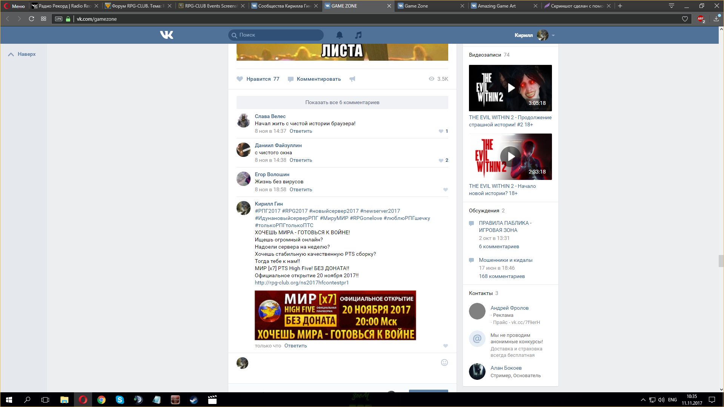Like Даниил Файзуллин's comment
Viewport: 724px width, 407px height.
click(x=441, y=160)
